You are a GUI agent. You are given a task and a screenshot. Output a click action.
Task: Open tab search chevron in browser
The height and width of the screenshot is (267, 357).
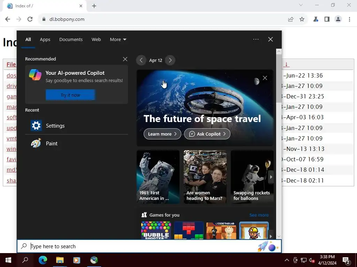point(301,5)
